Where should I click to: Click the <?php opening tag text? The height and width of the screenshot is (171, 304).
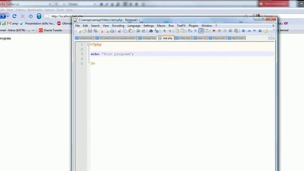point(96,44)
